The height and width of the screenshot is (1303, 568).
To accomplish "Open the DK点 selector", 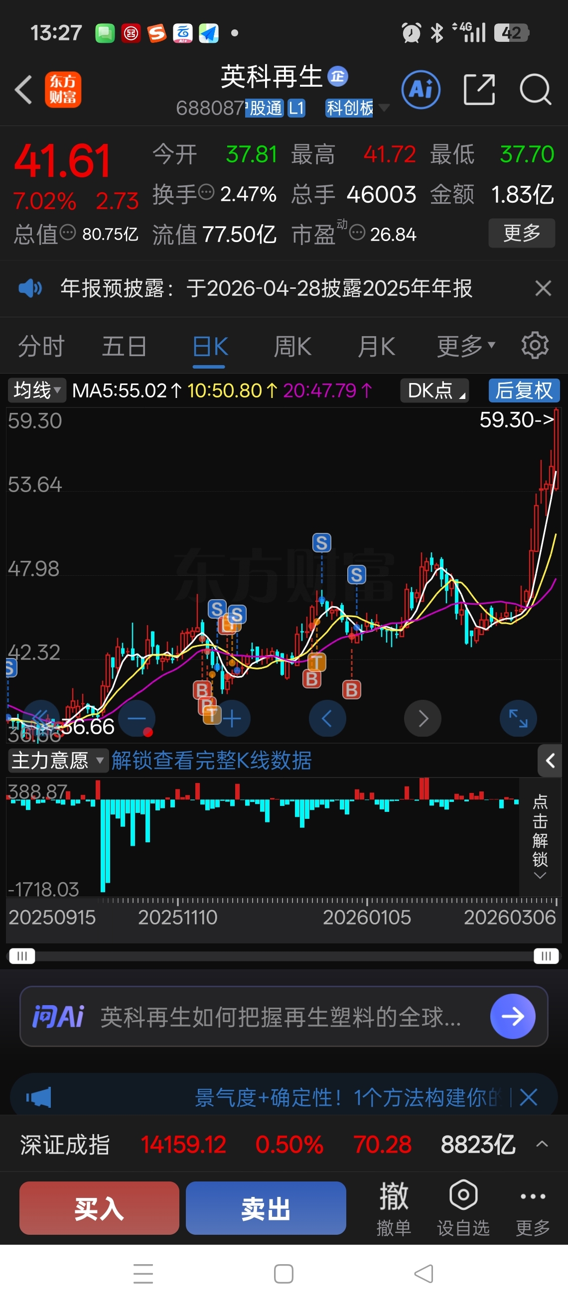I will pyautogui.click(x=434, y=390).
